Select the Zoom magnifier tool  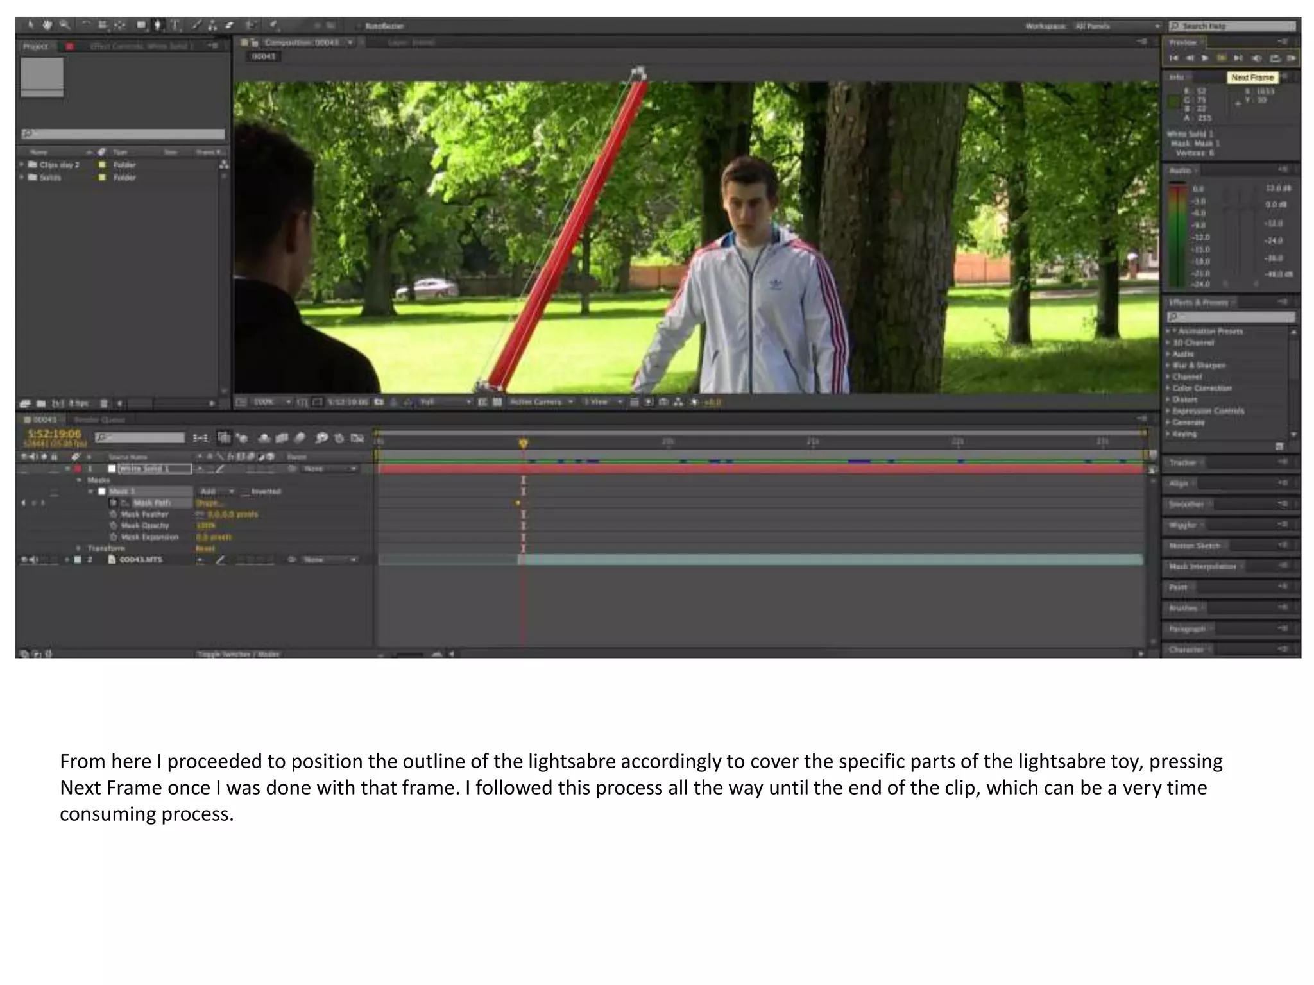point(64,25)
